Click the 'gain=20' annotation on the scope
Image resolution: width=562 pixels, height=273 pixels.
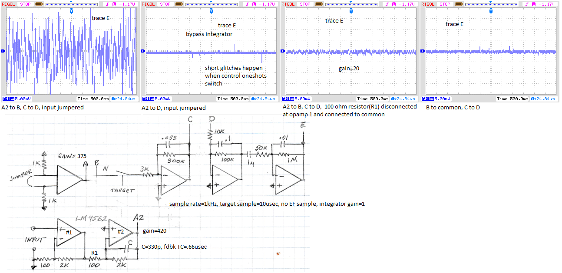(349, 69)
